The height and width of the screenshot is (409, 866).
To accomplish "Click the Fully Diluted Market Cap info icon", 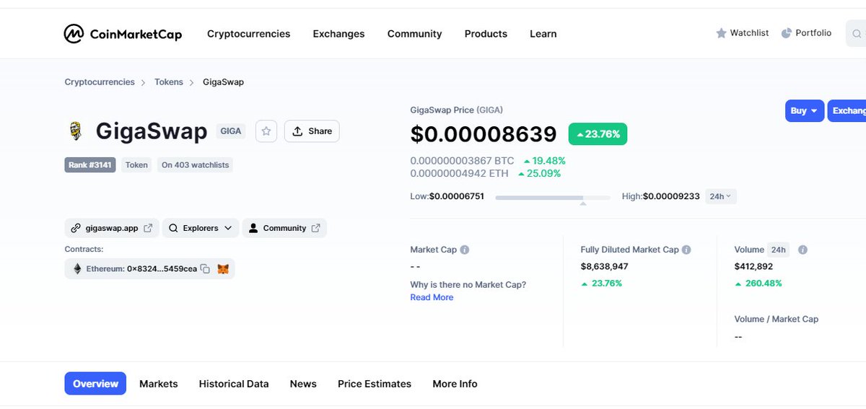I will pyautogui.click(x=686, y=250).
